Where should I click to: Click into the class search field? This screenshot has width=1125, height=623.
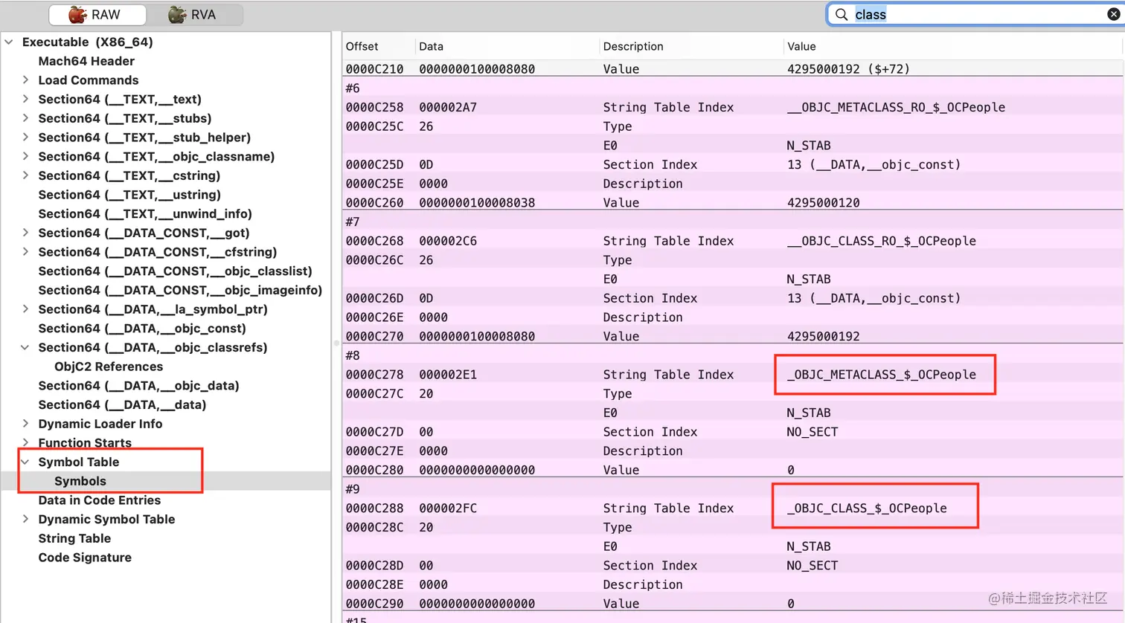pos(975,14)
